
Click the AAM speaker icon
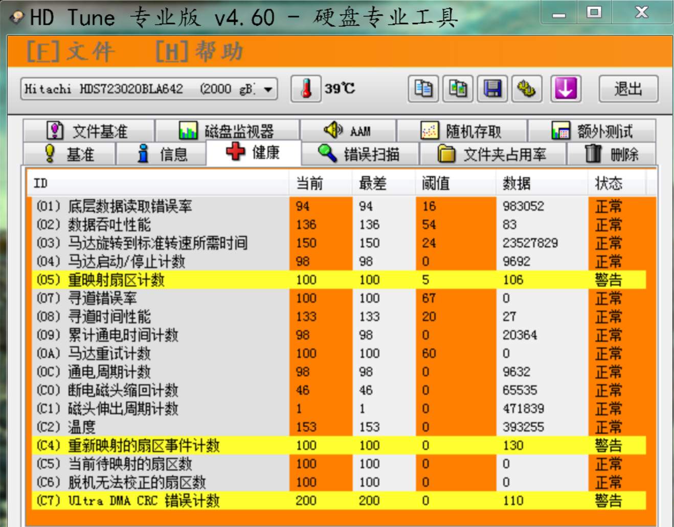pyautogui.click(x=333, y=130)
